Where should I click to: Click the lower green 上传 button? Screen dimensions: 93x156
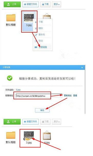click(12, 122)
